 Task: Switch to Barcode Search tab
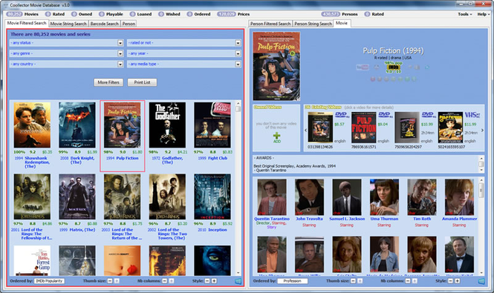[x=104, y=24]
